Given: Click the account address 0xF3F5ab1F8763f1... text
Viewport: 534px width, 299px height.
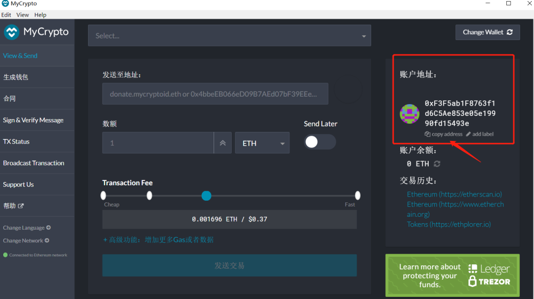Looking at the screenshot, I should [460, 113].
